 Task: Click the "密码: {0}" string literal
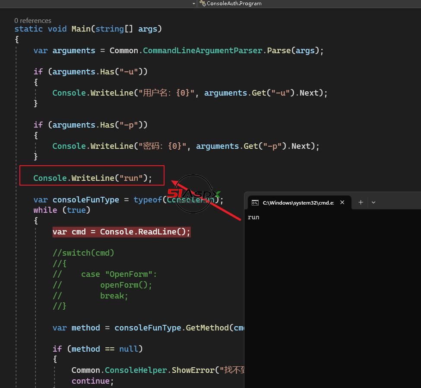tap(162, 146)
